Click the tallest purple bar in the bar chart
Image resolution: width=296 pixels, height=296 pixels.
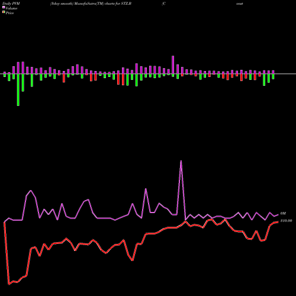click(x=173, y=65)
